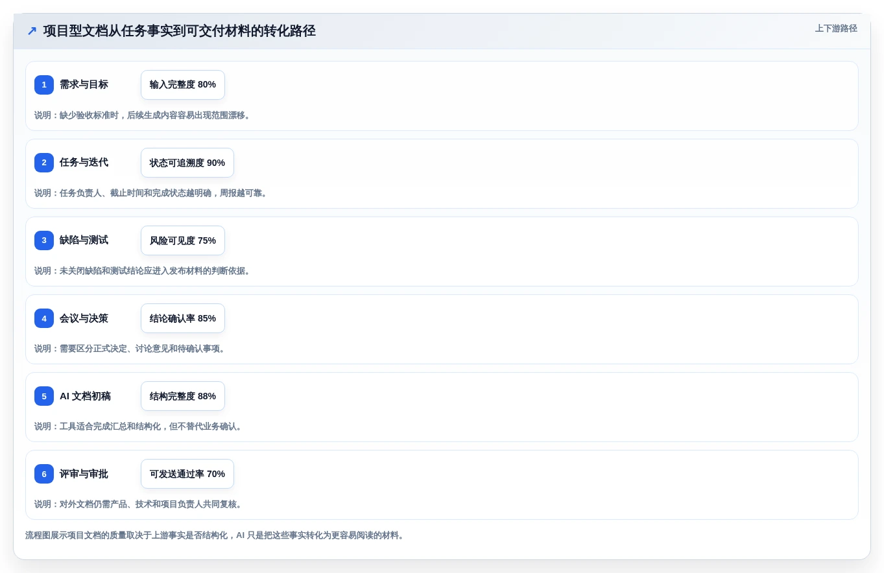
Task: Select step number badge 3
Action: pyautogui.click(x=44, y=240)
